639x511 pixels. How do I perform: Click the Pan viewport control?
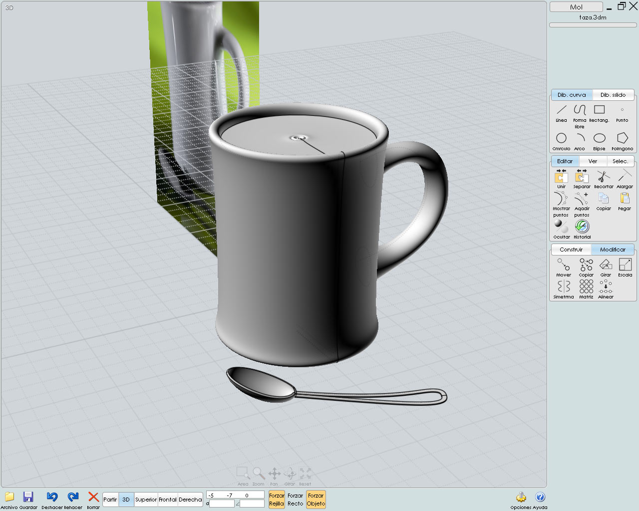(x=274, y=477)
